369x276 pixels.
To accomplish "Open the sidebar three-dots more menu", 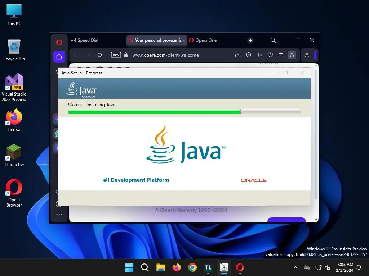I will tap(59, 215).
